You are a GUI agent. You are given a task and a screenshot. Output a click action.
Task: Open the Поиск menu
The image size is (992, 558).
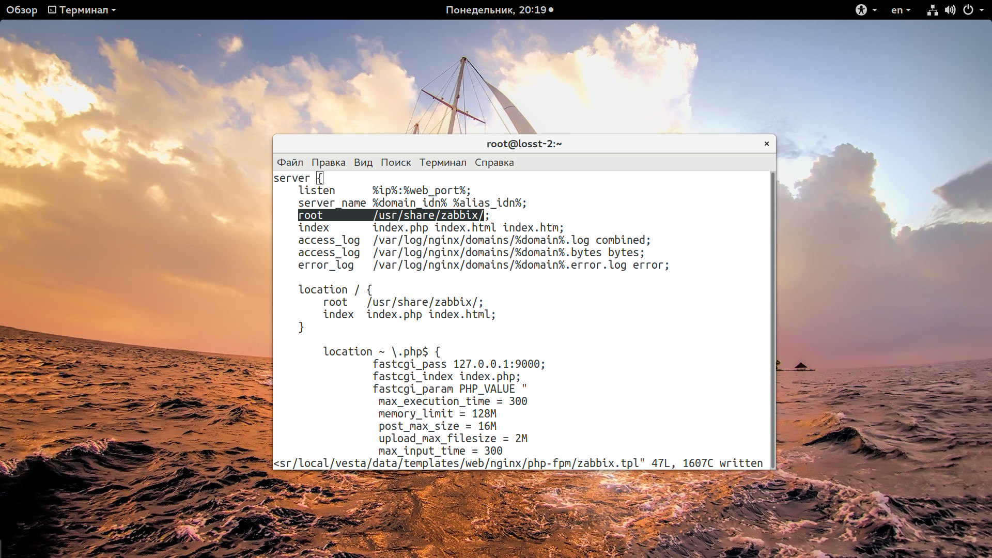pyautogui.click(x=396, y=162)
